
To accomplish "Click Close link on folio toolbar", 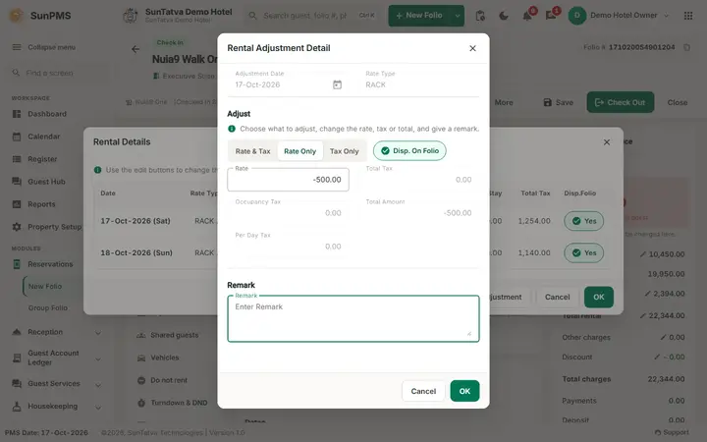I will point(678,102).
